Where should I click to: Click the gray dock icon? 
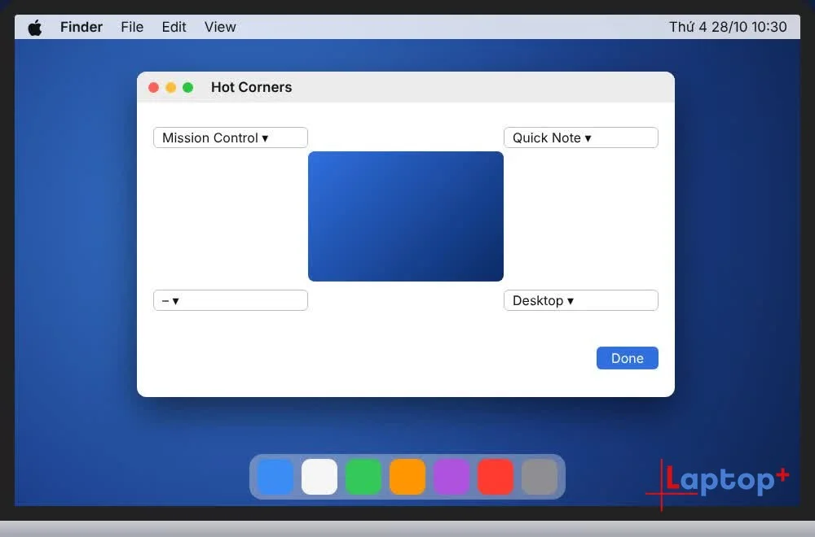click(540, 477)
